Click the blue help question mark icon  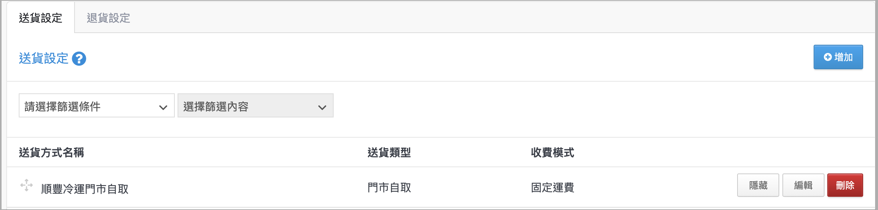[79, 59]
